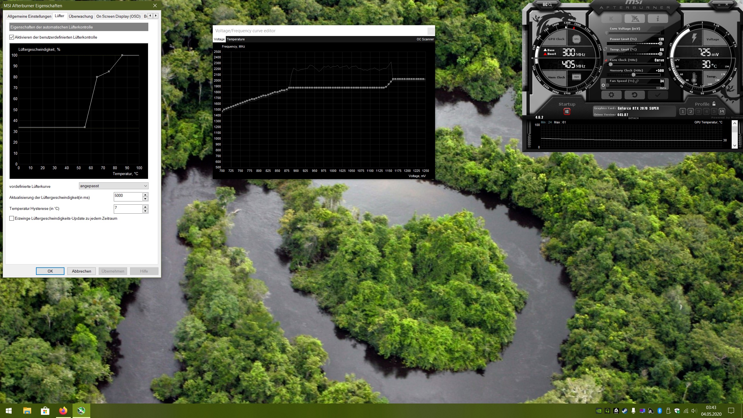Open Afterburner settings gear button
The height and width of the screenshot is (418, 743).
point(611,95)
